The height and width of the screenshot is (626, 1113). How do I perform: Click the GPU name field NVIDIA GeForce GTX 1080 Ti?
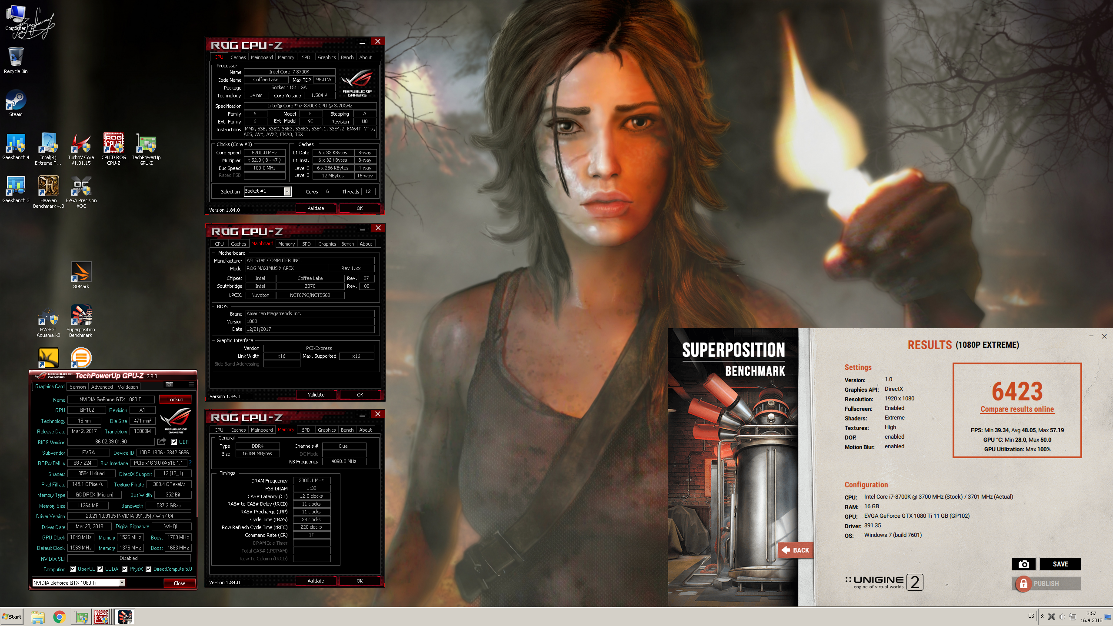coord(111,400)
